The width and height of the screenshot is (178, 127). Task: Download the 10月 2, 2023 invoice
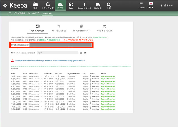click(94, 76)
